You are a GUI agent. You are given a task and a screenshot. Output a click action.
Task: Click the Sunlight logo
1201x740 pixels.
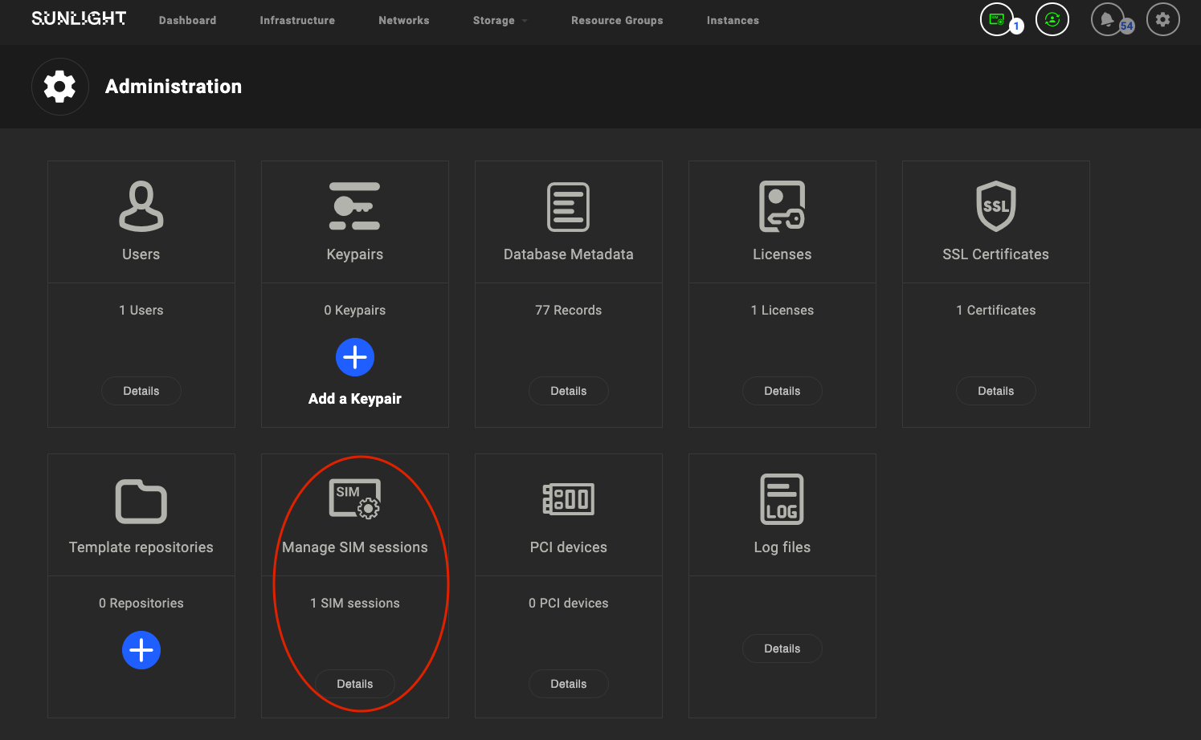tap(79, 18)
